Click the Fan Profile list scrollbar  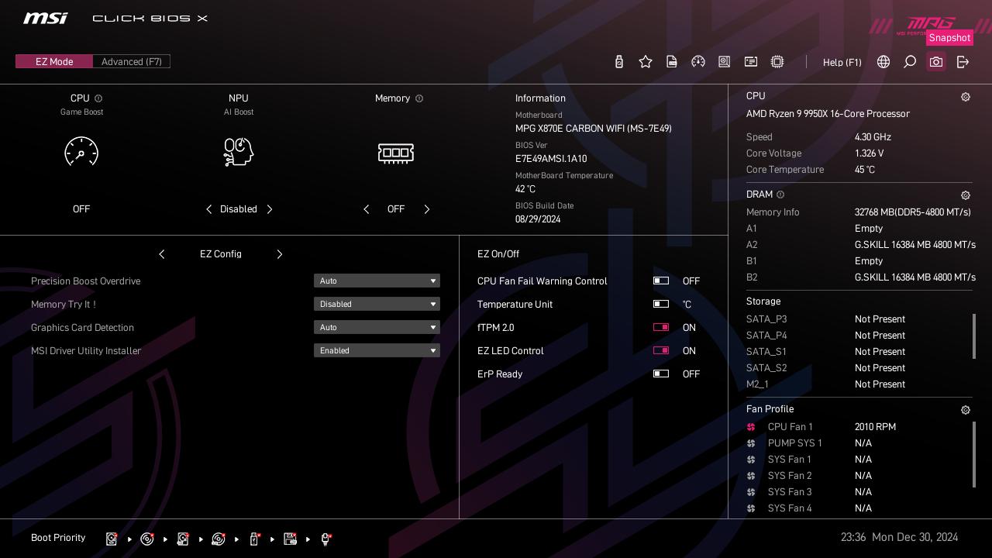[974, 455]
